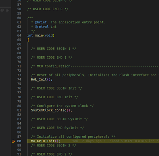Click the '@brief The application entry point.' comment
This screenshot has width=159, height=156.
coord(68,22)
